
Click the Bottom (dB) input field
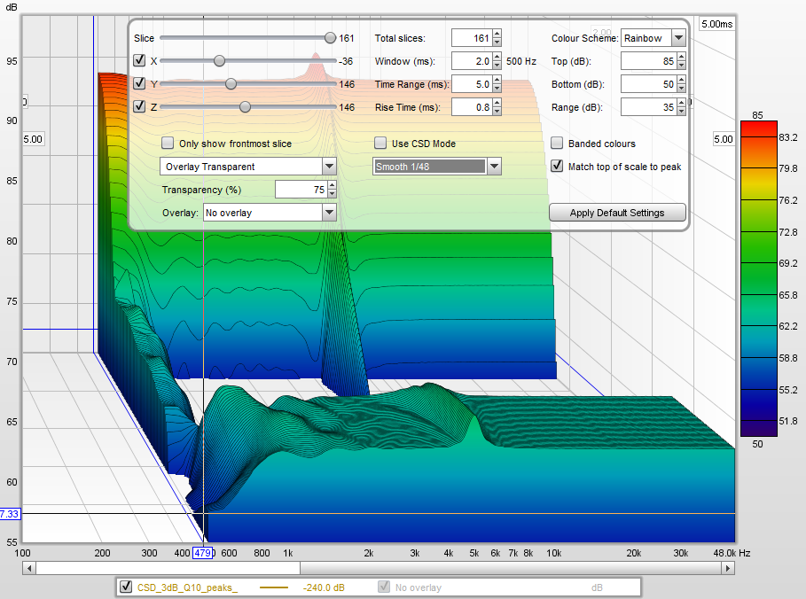[x=648, y=84]
